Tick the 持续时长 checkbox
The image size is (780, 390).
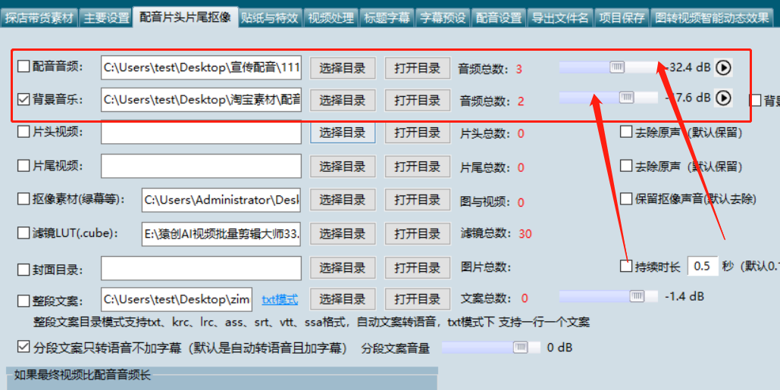[x=626, y=267]
